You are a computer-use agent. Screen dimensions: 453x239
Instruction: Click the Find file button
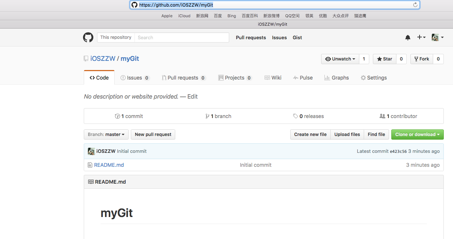(377, 135)
